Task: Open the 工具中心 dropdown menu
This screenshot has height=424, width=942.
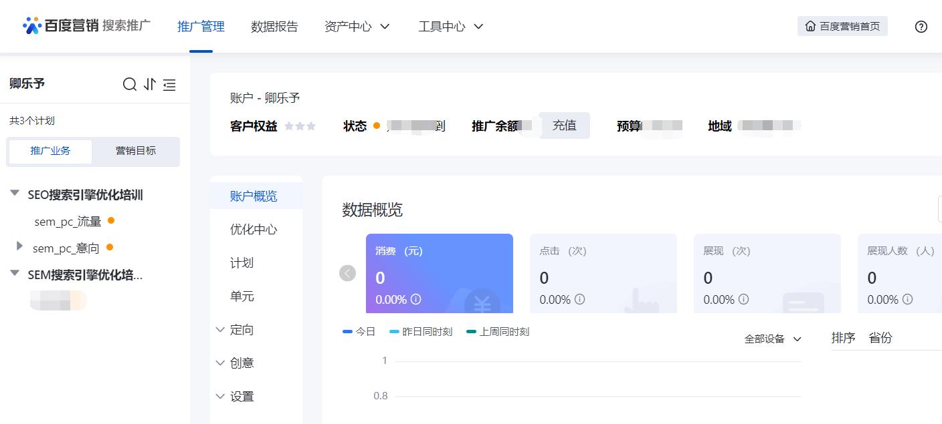Action: (451, 27)
